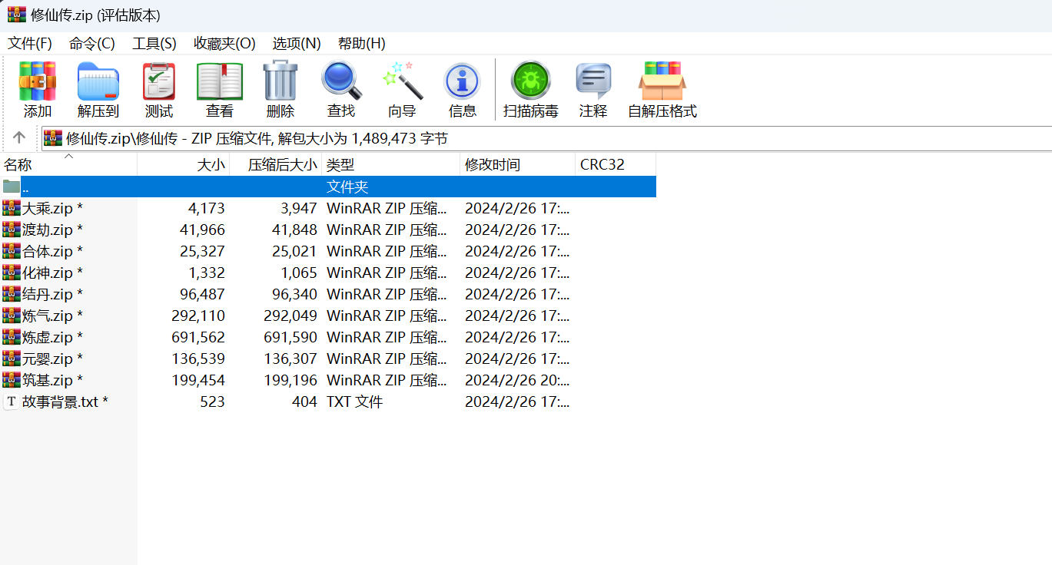The width and height of the screenshot is (1052, 565).
Task: Click the 解压到 (Extract to) icon
Action: 98,81
